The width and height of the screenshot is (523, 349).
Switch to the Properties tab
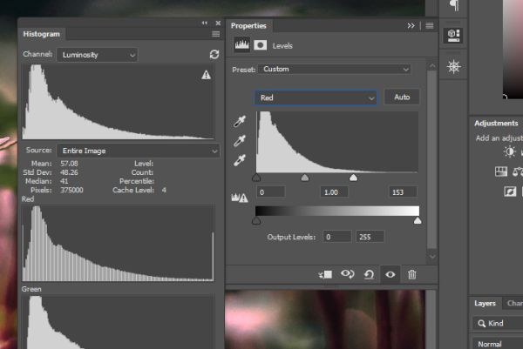pyautogui.click(x=248, y=25)
